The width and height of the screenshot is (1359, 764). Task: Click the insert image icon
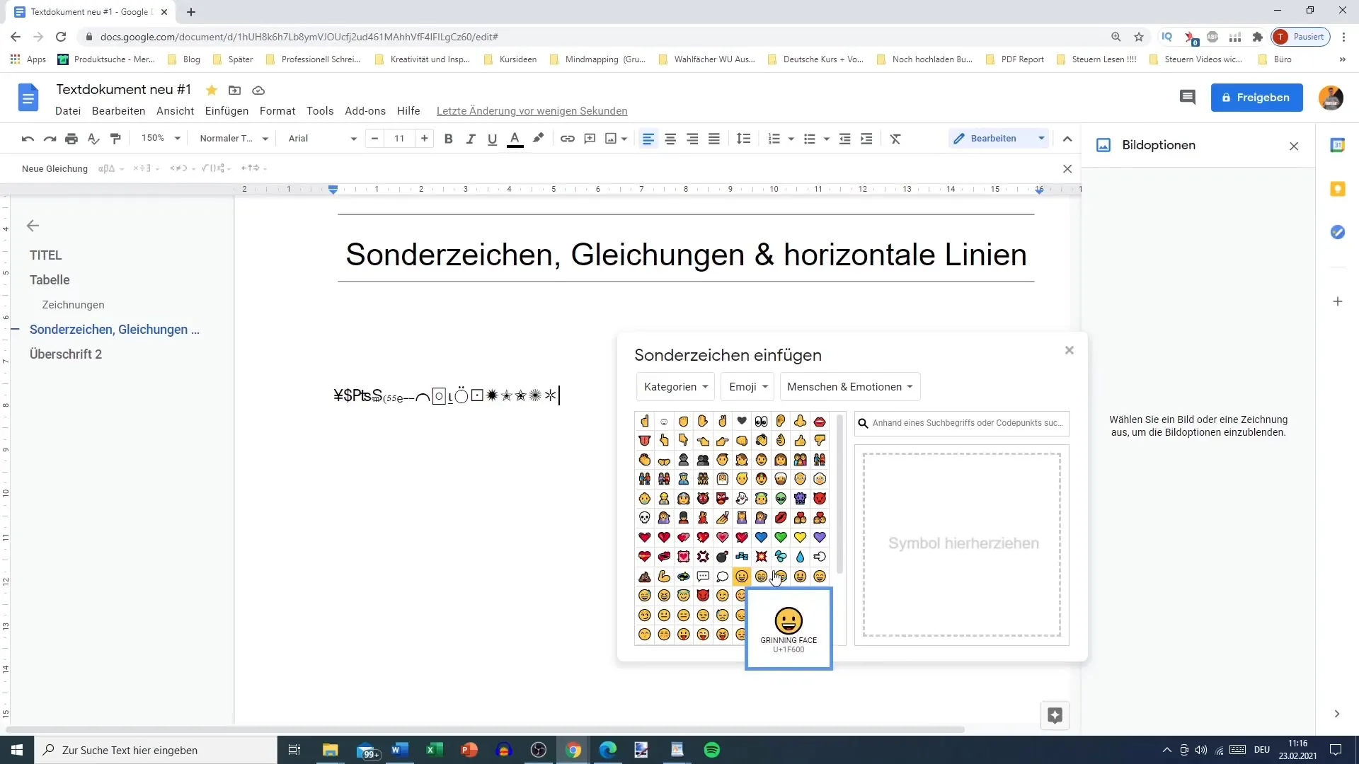(611, 139)
